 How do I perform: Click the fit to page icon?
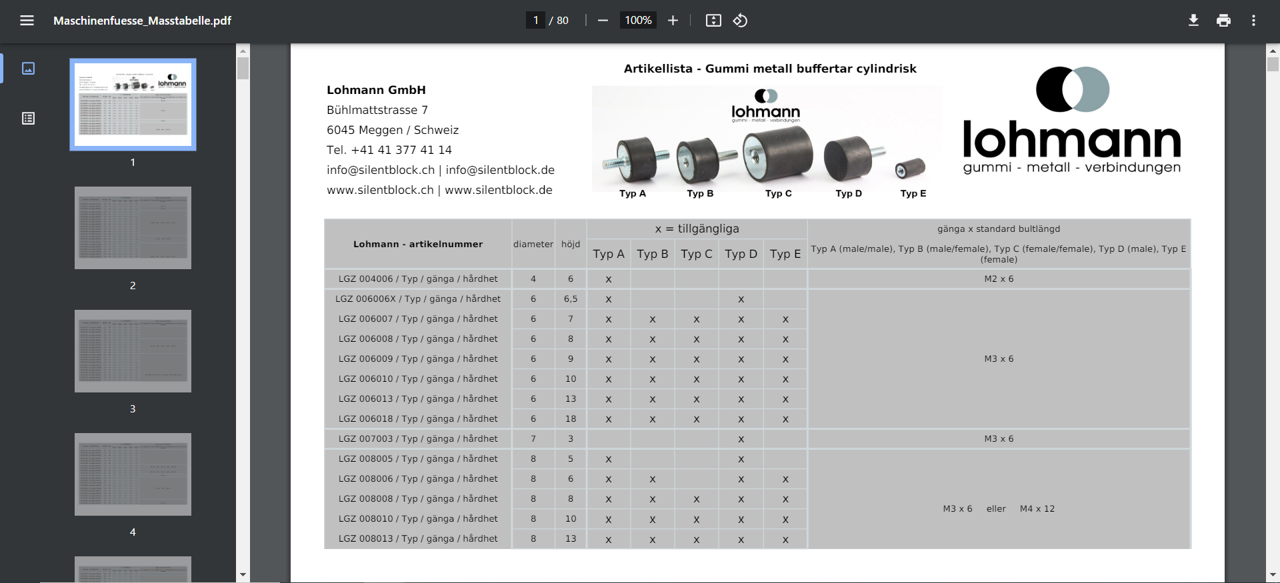point(713,21)
